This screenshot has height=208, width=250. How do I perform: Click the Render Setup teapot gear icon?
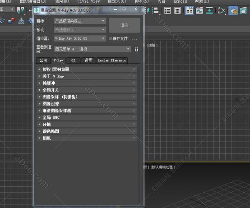(x=233, y=11)
